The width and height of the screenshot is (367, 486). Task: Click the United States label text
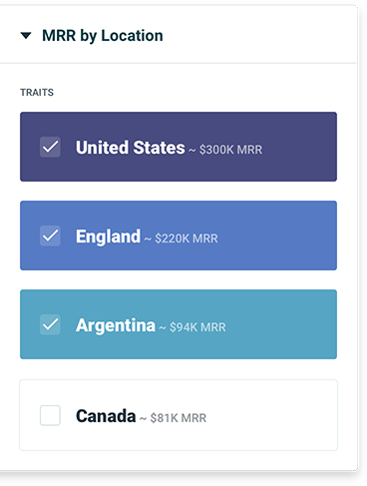point(131,148)
